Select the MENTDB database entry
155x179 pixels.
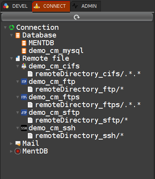(x=41, y=43)
